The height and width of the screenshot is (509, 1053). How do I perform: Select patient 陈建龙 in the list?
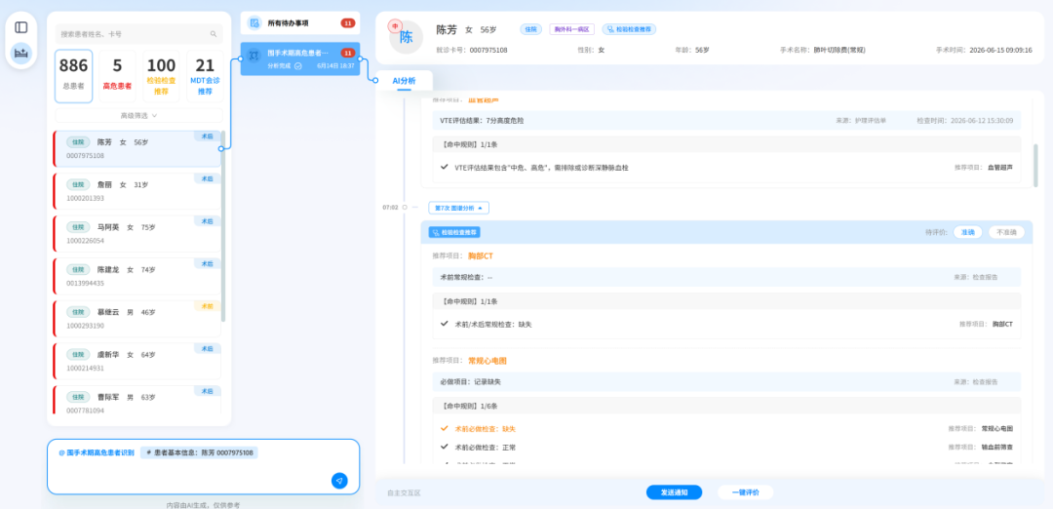tap(137, 276)
